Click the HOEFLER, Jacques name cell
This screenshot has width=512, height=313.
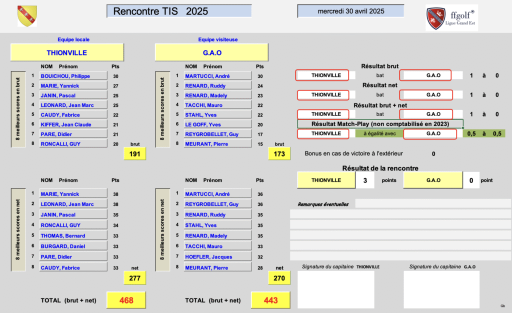click(x=217, y=257)
